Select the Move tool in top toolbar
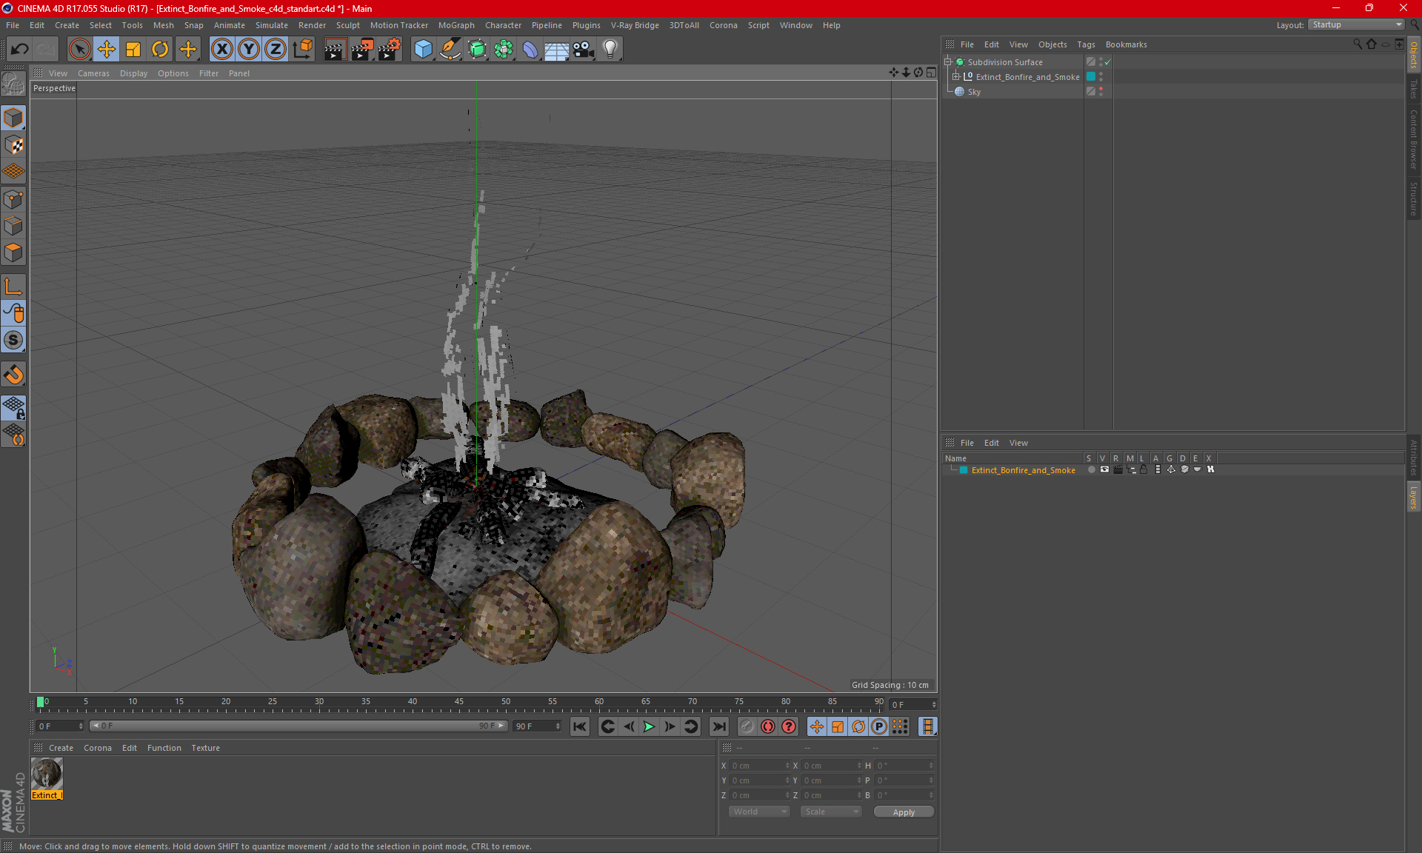This screenshot has height=853, width=1422. [106, 49]
